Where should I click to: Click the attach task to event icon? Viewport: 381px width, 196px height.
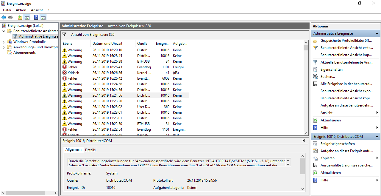tap(315, 151)
